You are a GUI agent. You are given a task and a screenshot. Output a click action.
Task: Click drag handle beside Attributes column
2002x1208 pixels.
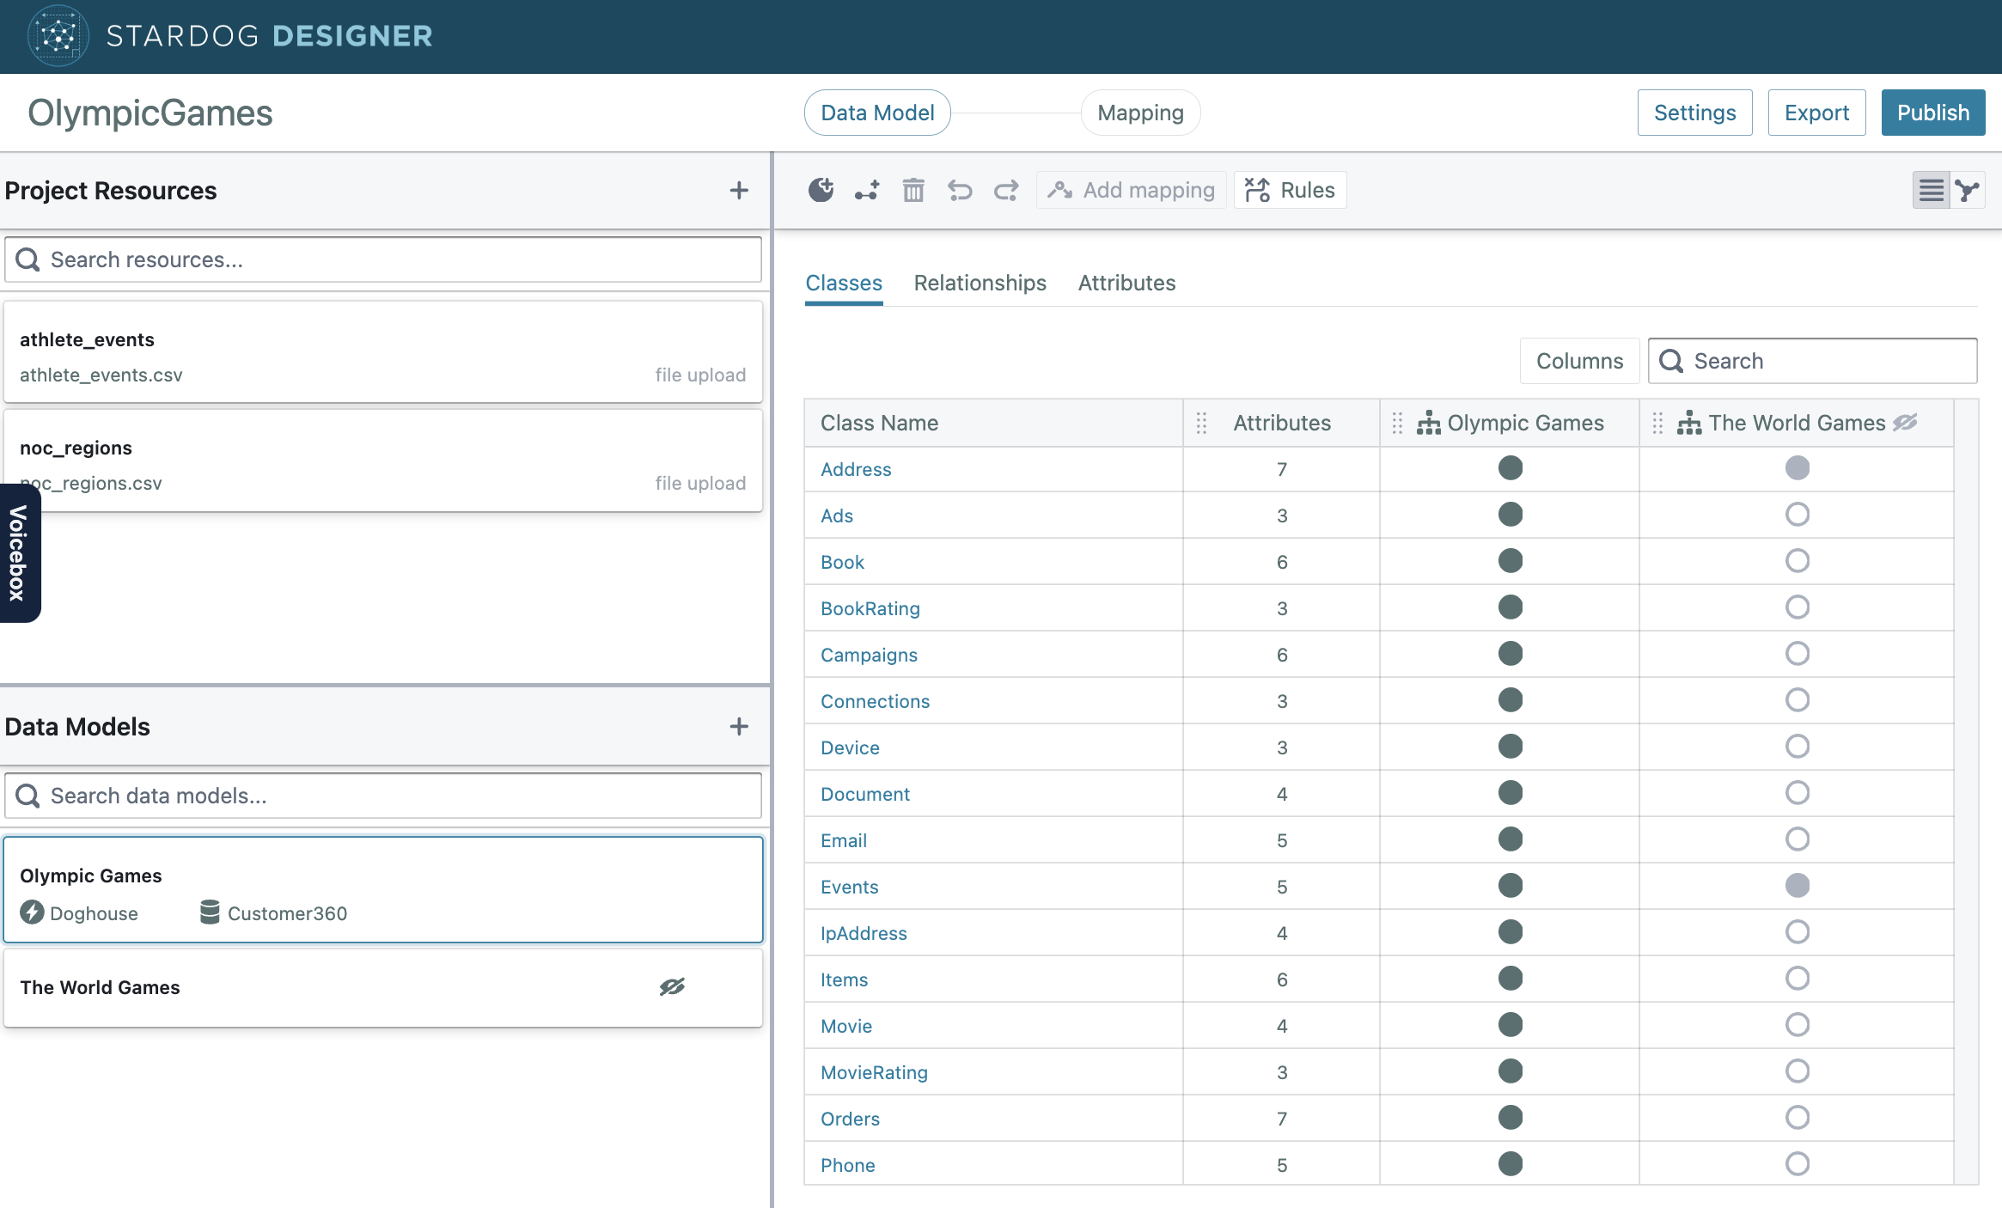coord(1201,423)
